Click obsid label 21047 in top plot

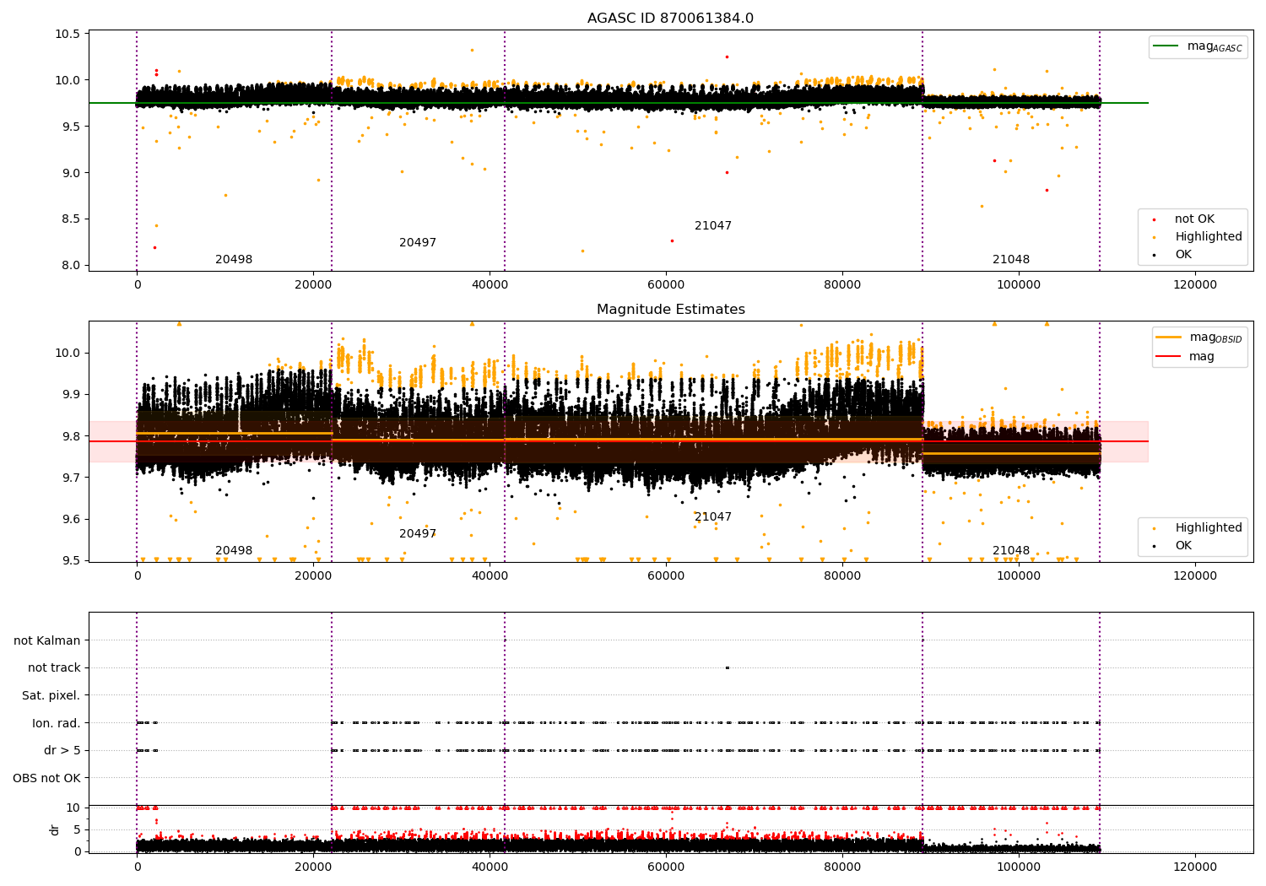click(713, 226)
